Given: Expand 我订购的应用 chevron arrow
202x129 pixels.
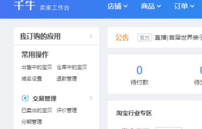Looking at the screenshot, I should tap(91, 36).
